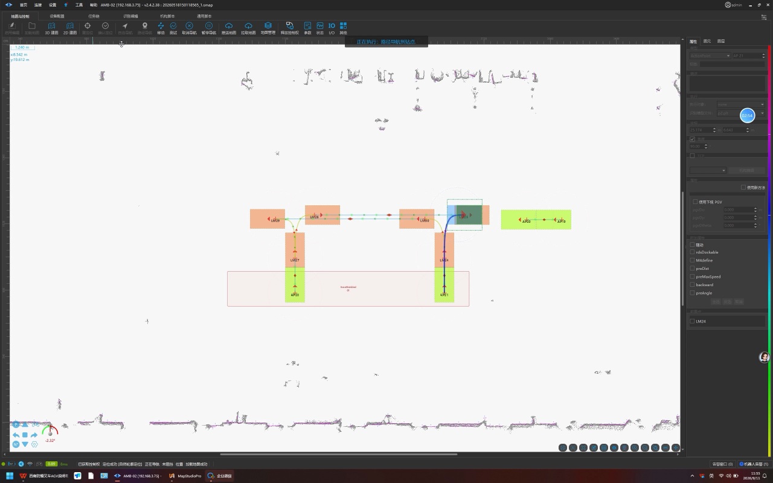Image resolution: width=773 pixels, height=483 pixels.
Task: Click the blue upload arrow in menu bar
Action: (66, 4)
